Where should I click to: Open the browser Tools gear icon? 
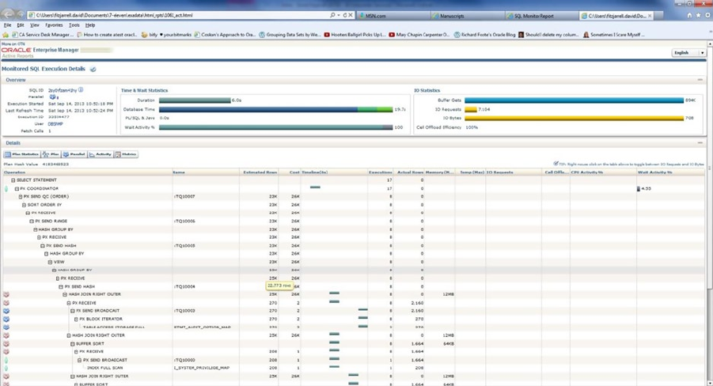[707, 15]
